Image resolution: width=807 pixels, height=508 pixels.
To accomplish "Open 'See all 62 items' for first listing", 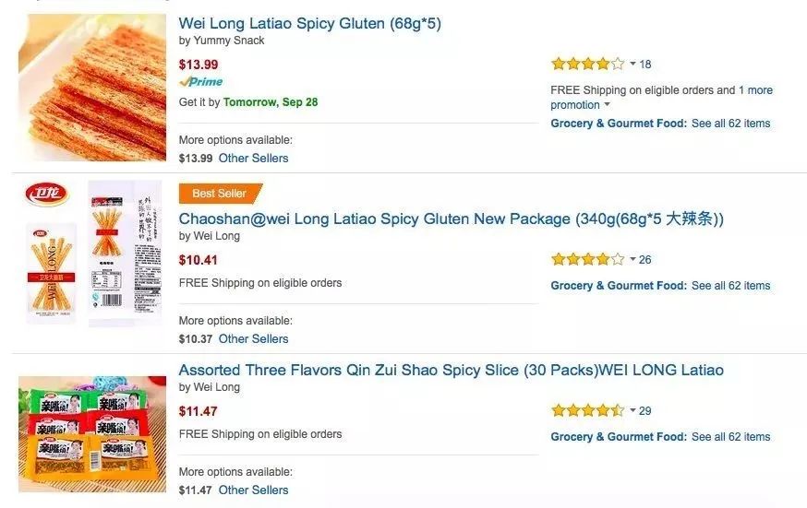I will tap(730, 124).
